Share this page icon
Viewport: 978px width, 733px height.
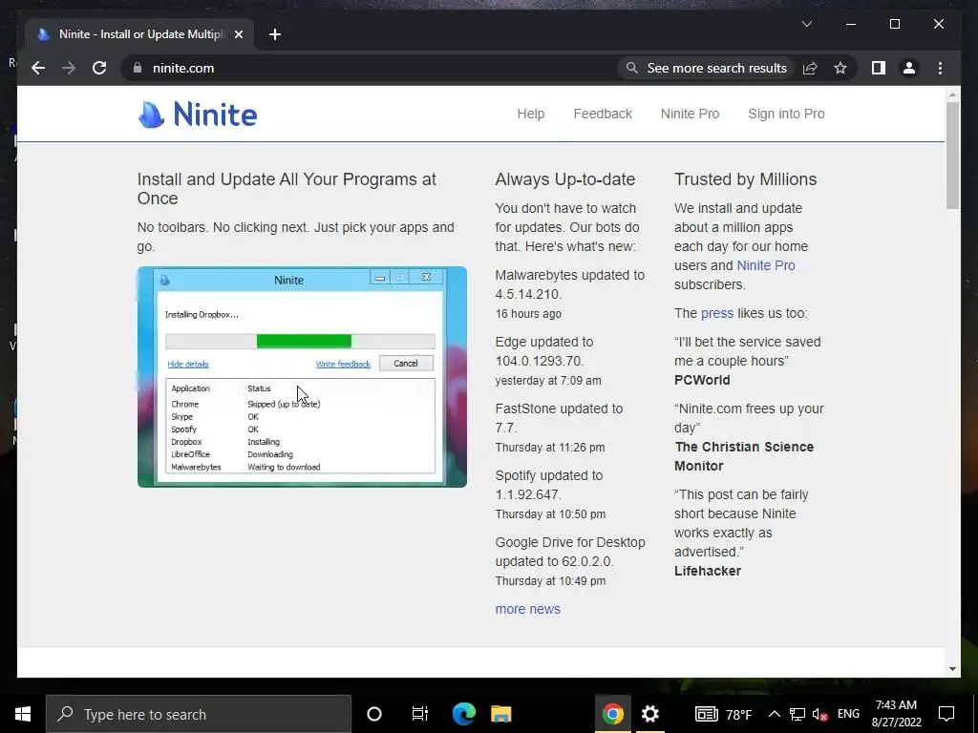(x=810, y=68)
